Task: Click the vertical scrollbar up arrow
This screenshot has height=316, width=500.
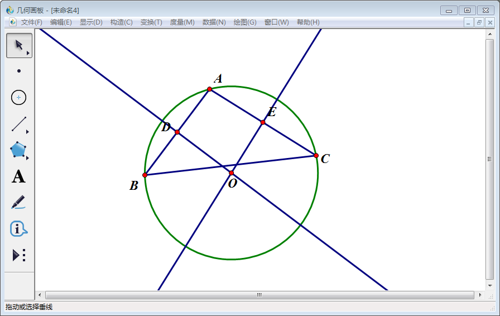Action: click(x=490, y=33)
